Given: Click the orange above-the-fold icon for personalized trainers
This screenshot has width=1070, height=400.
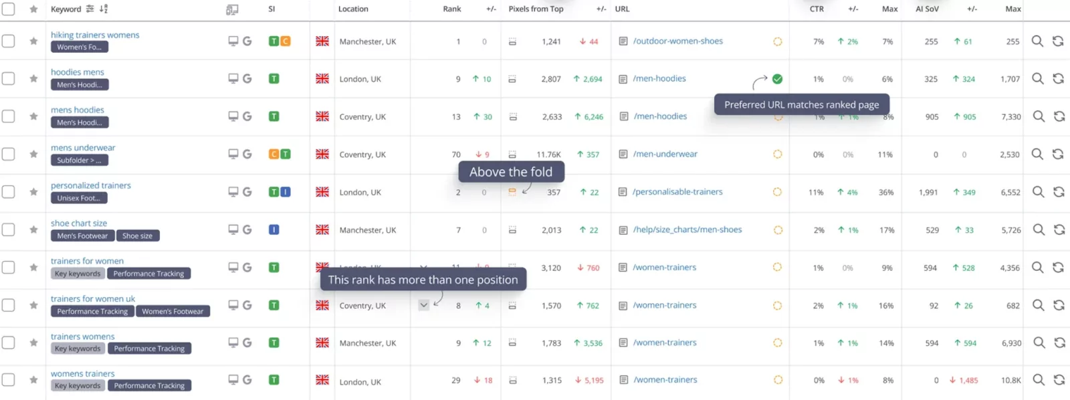Looking at the screenshot, I should 512,192.
